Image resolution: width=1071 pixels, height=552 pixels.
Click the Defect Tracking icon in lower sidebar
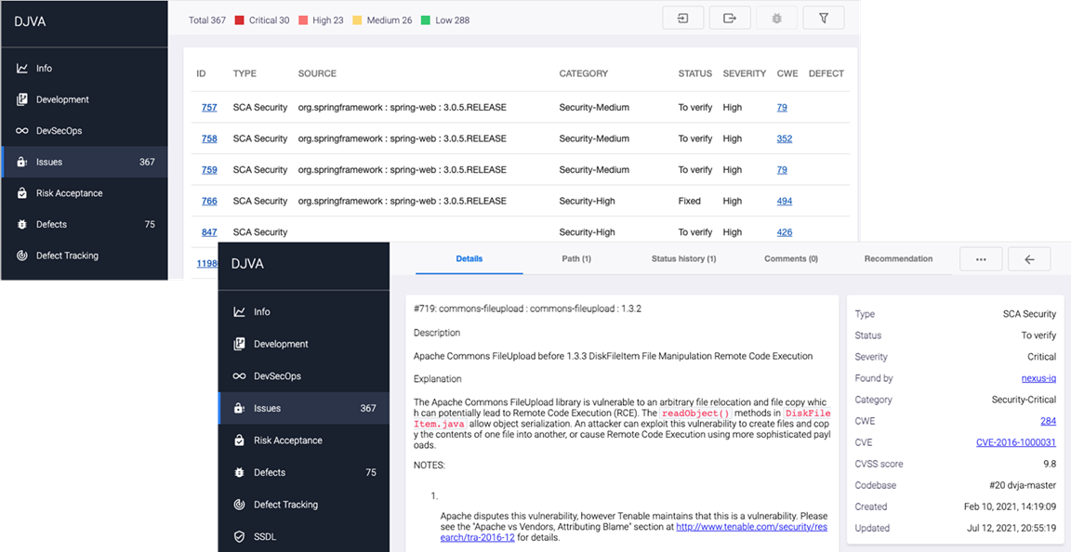pyautogui.click(x=239, y=505)
